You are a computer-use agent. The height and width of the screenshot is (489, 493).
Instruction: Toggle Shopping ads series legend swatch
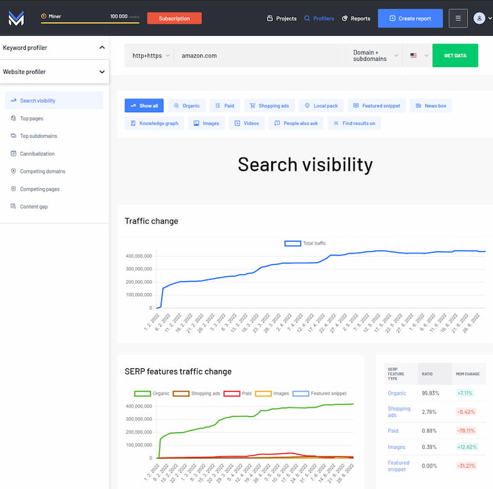[181, 394]
